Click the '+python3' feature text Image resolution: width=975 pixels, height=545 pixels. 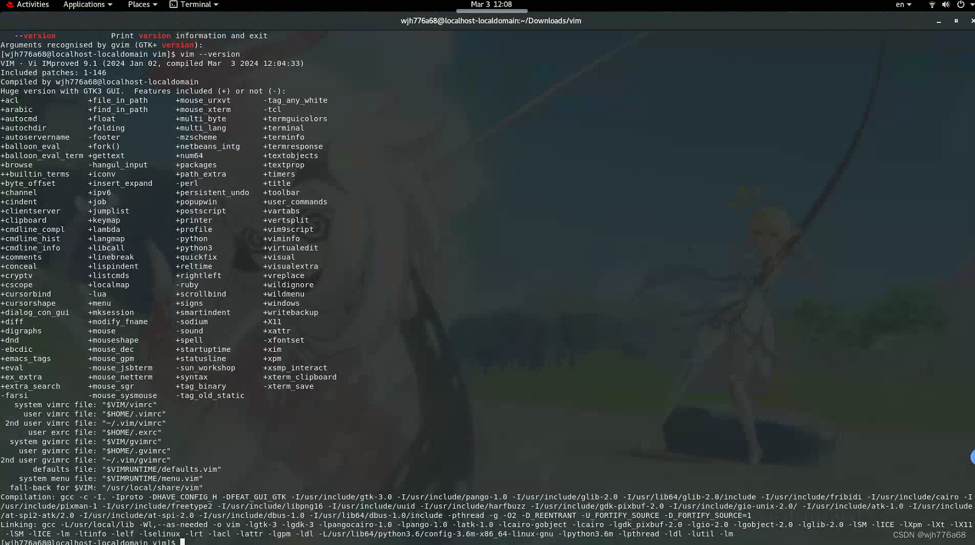point(194,248)
